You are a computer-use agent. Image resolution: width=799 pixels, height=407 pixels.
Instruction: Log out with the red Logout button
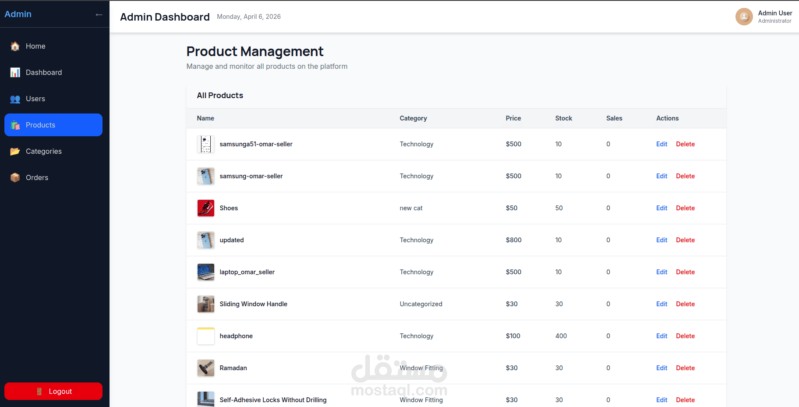click(53, 391)
